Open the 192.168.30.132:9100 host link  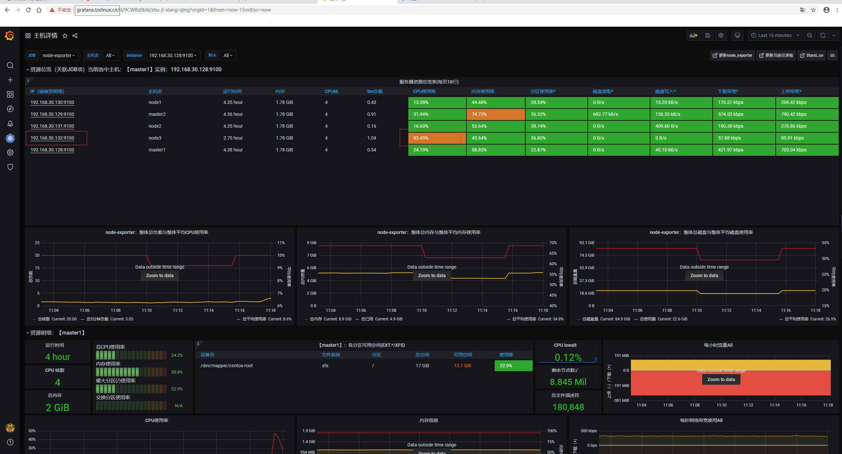(52, 138)
